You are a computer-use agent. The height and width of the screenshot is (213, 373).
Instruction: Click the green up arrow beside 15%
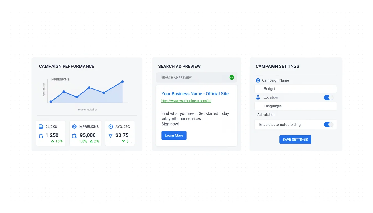[x=52, y=141]
